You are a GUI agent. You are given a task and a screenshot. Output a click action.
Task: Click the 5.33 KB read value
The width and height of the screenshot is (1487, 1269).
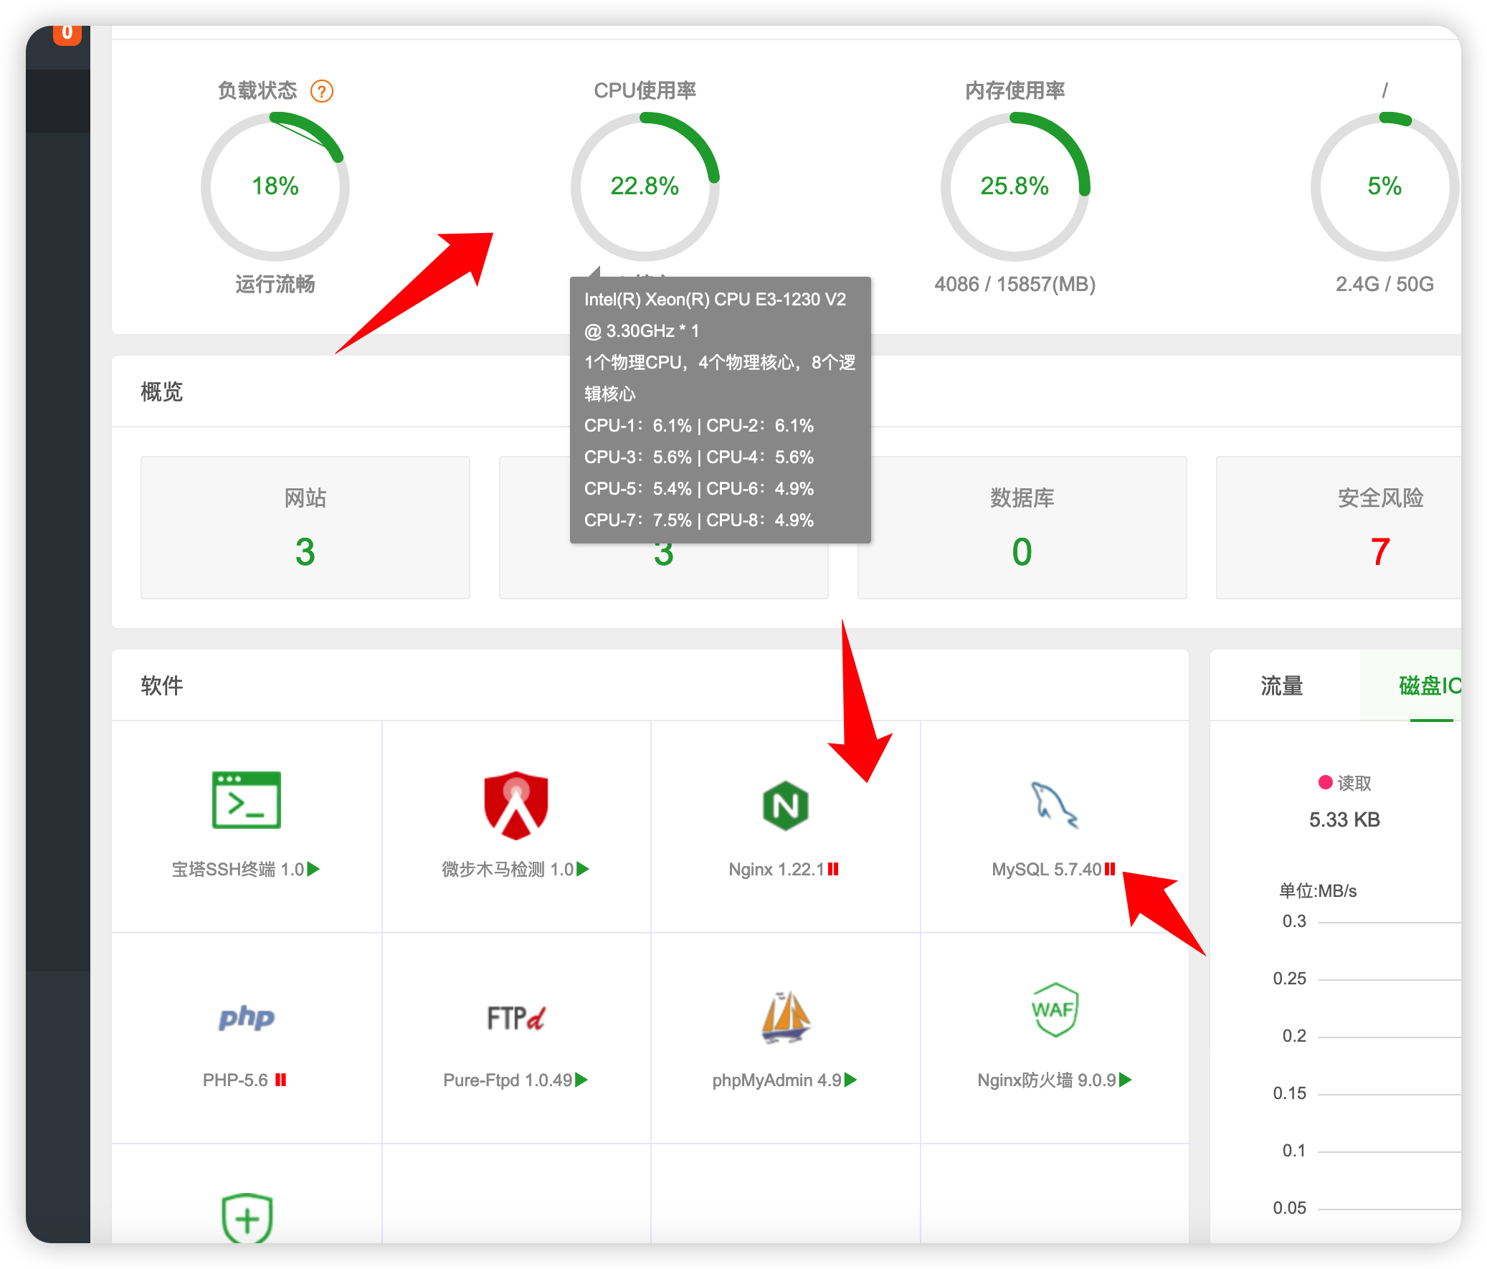tap(1344, 819)
